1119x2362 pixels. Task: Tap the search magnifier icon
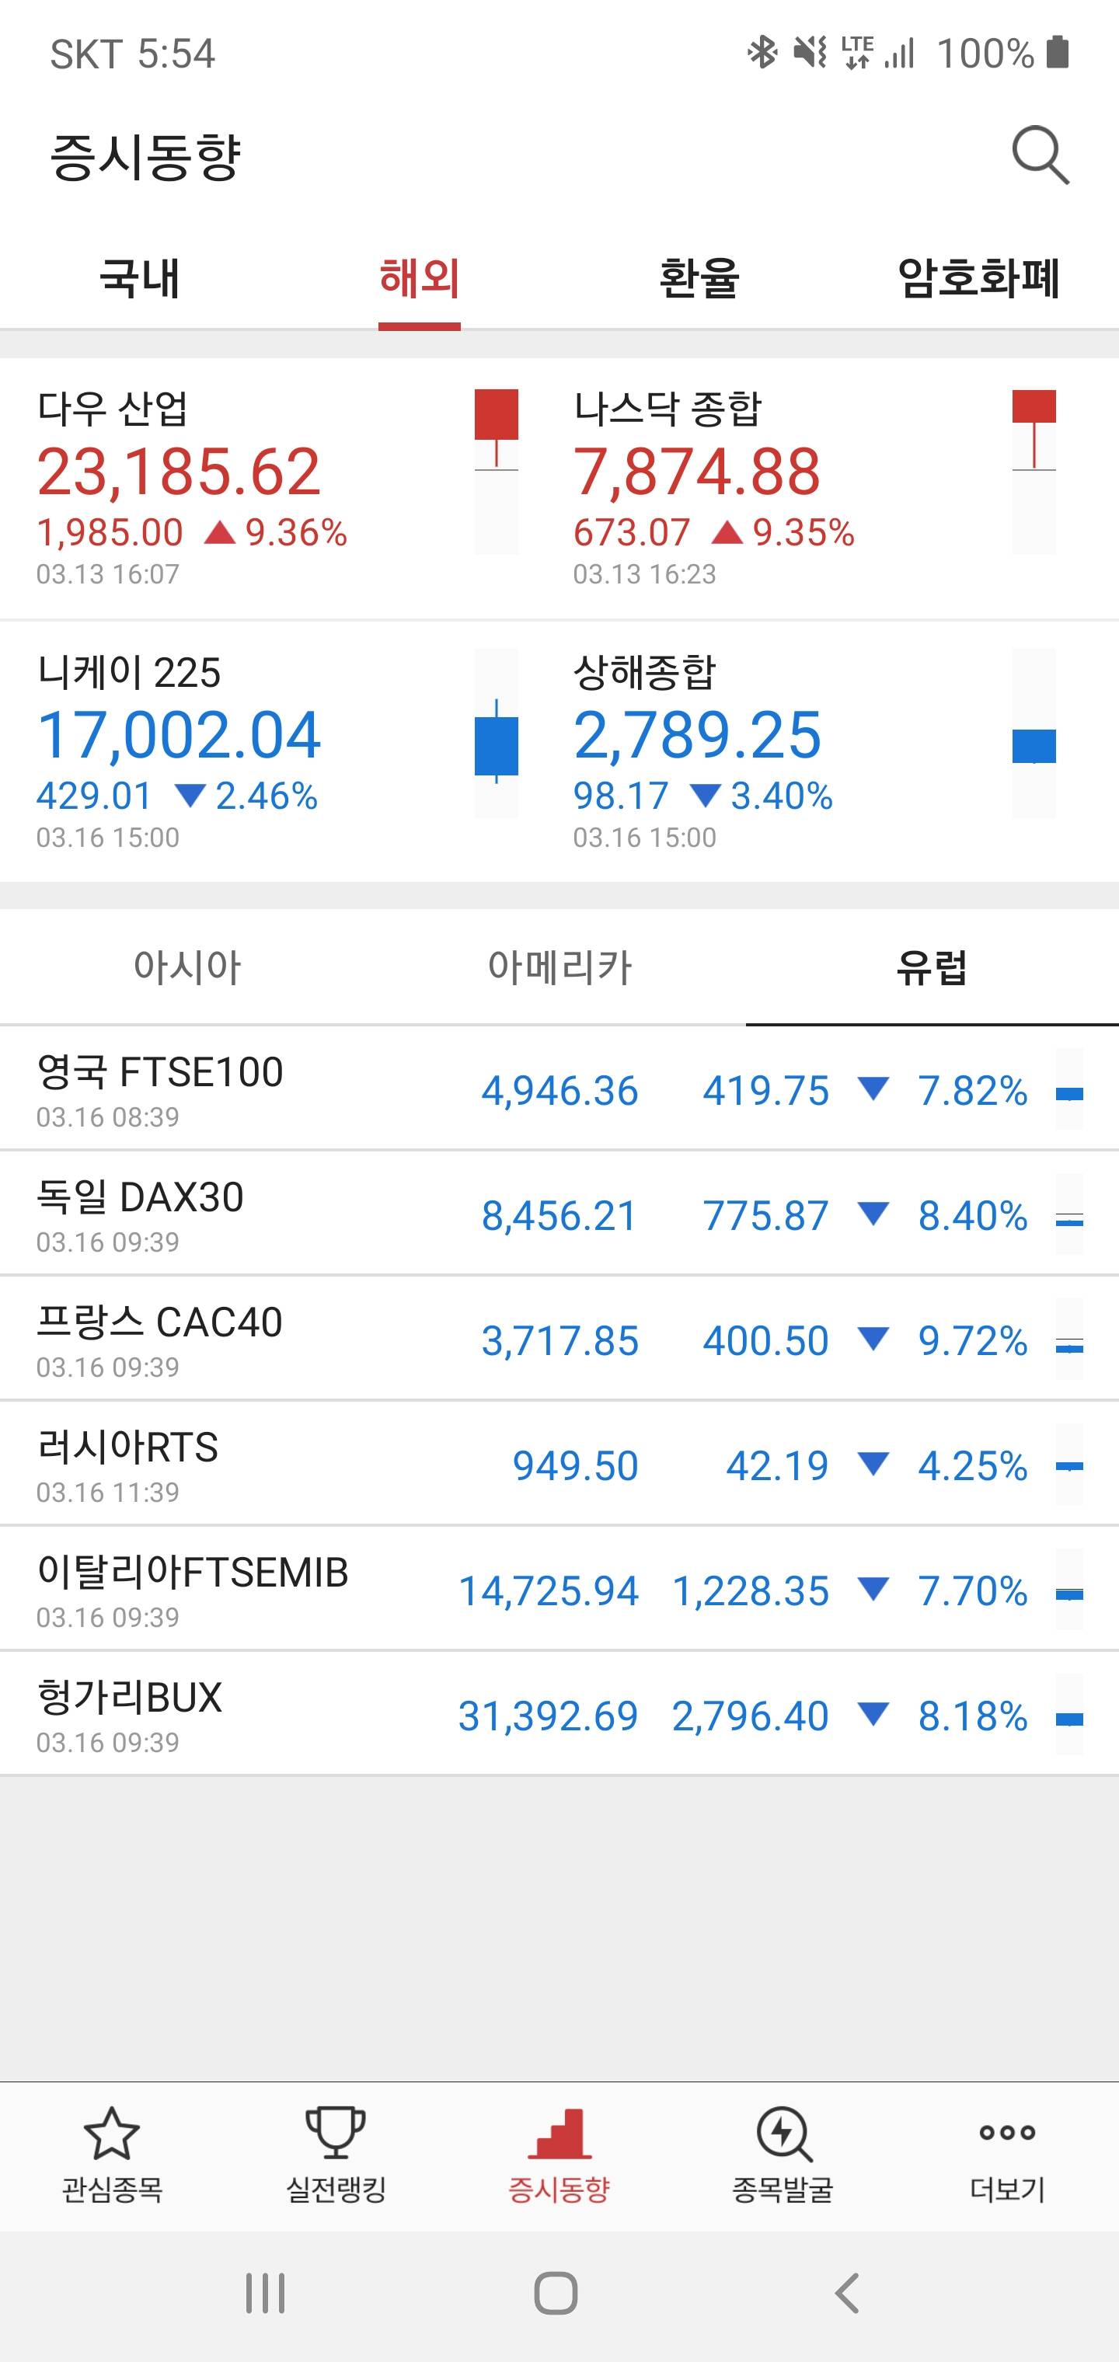[x=1040, y=156]
